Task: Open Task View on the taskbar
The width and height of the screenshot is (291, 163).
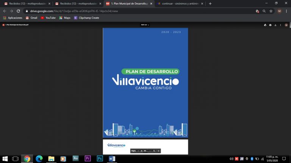Action: click(15, 159)
